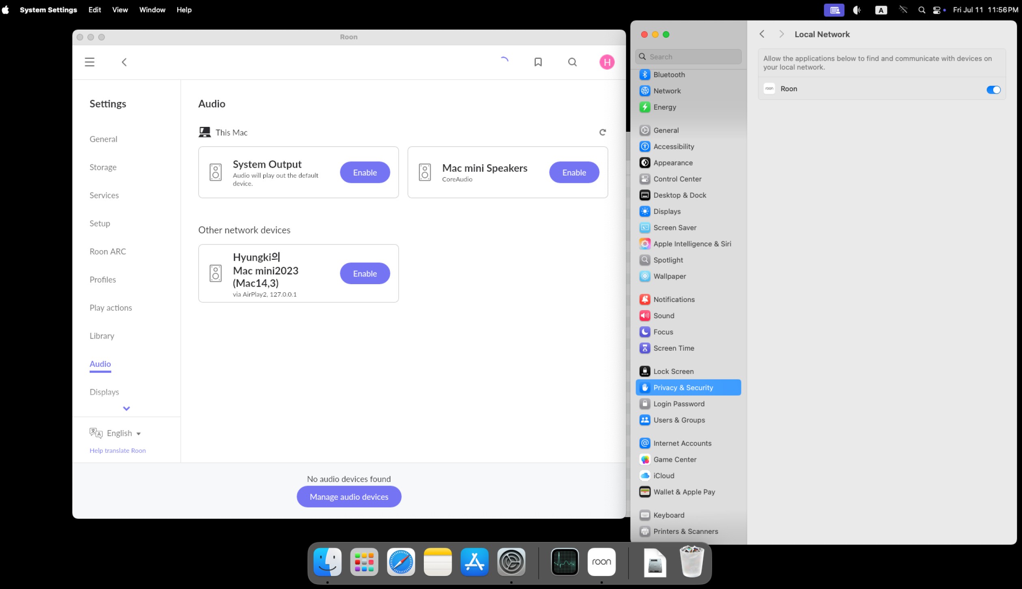
Task: Enable System Output audio device
Action: coord(365,173)
